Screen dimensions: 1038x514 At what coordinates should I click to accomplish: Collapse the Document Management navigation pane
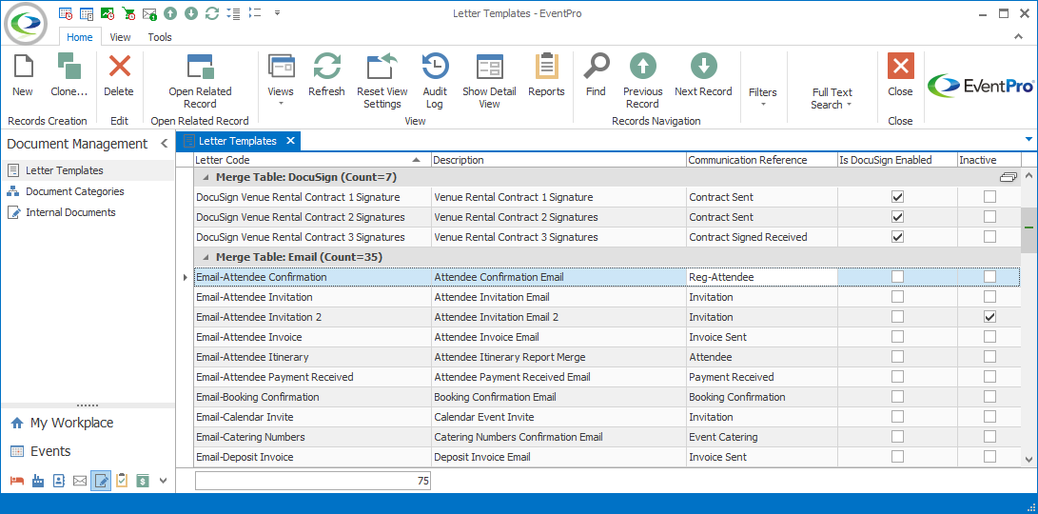[x=165, y=144]
